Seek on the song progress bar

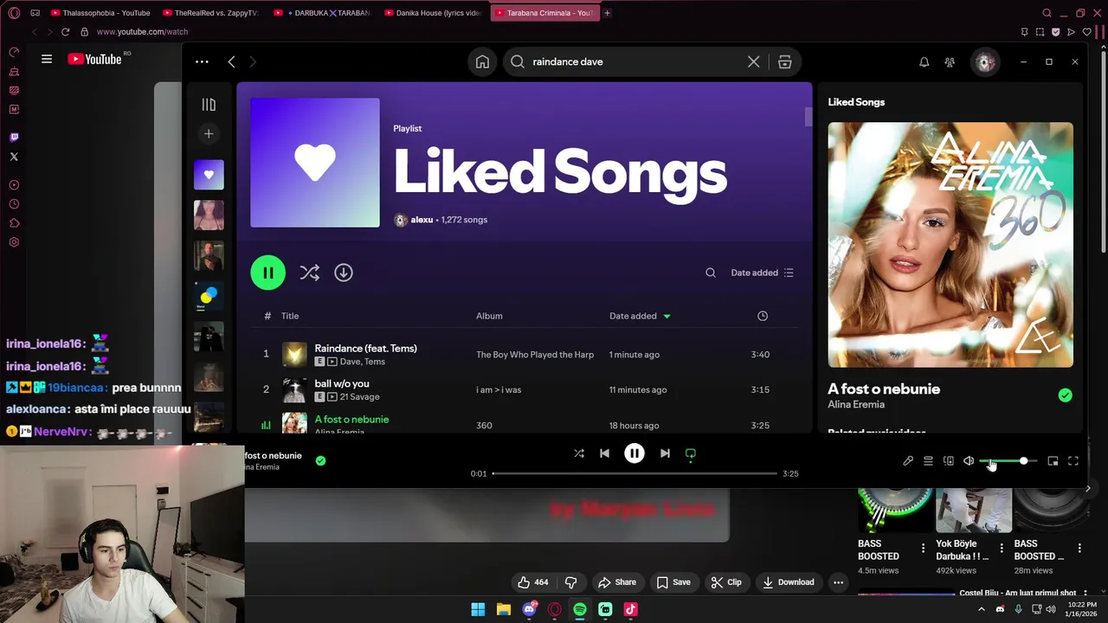(635, 473)
